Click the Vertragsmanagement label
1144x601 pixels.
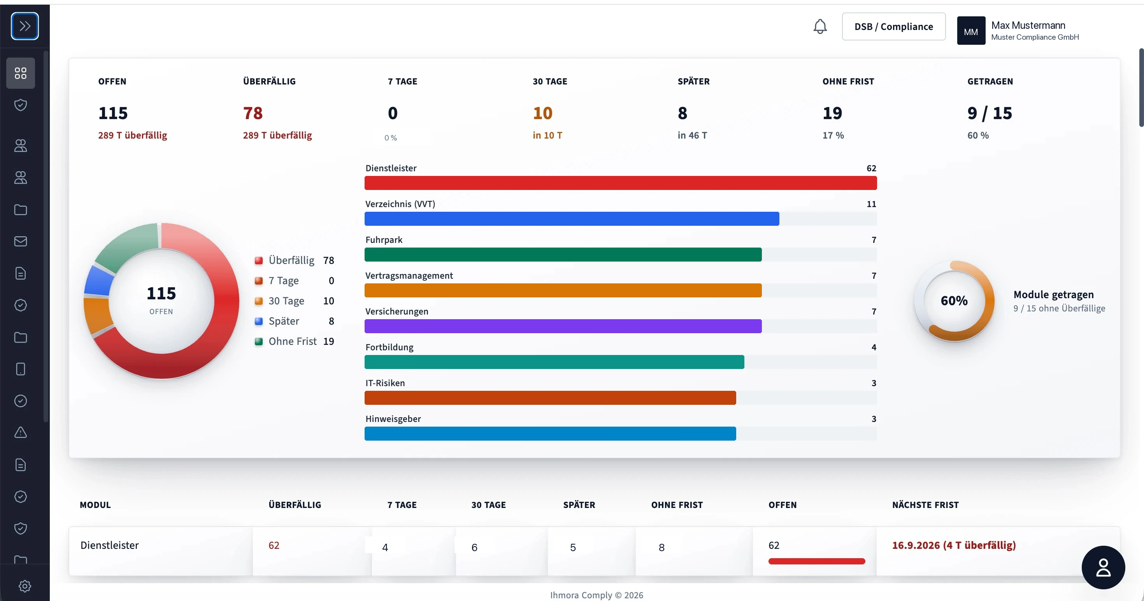tap(409, 276)
